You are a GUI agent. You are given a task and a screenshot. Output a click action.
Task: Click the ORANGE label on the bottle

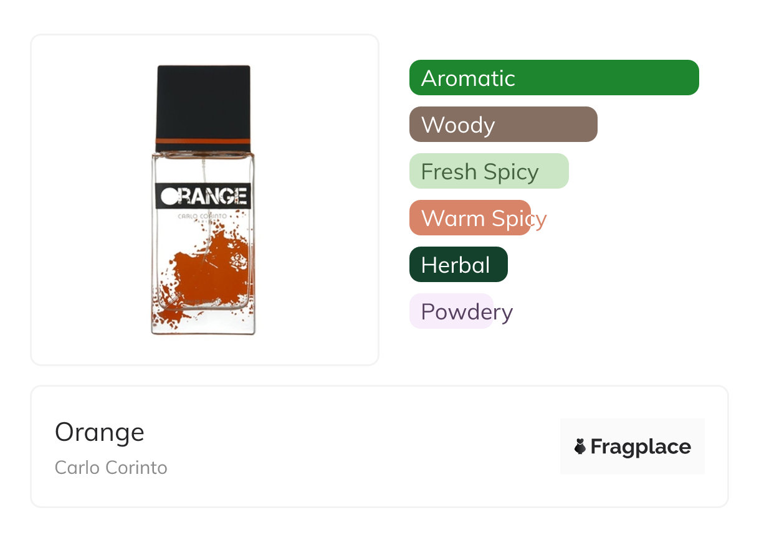pyautogui.click(x=203, y=196)
